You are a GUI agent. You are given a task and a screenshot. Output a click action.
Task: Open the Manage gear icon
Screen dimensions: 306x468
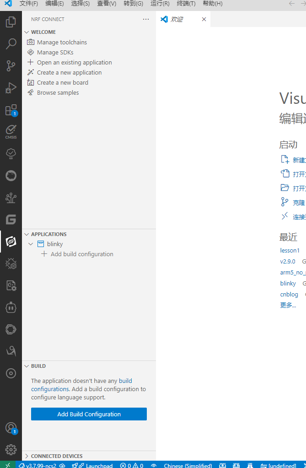pos(11,450)
